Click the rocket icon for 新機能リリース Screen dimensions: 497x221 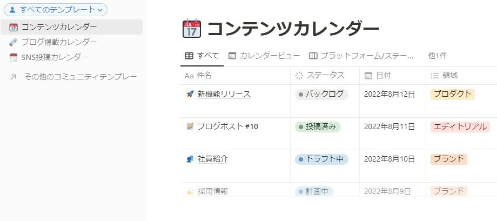coord(190,94)
